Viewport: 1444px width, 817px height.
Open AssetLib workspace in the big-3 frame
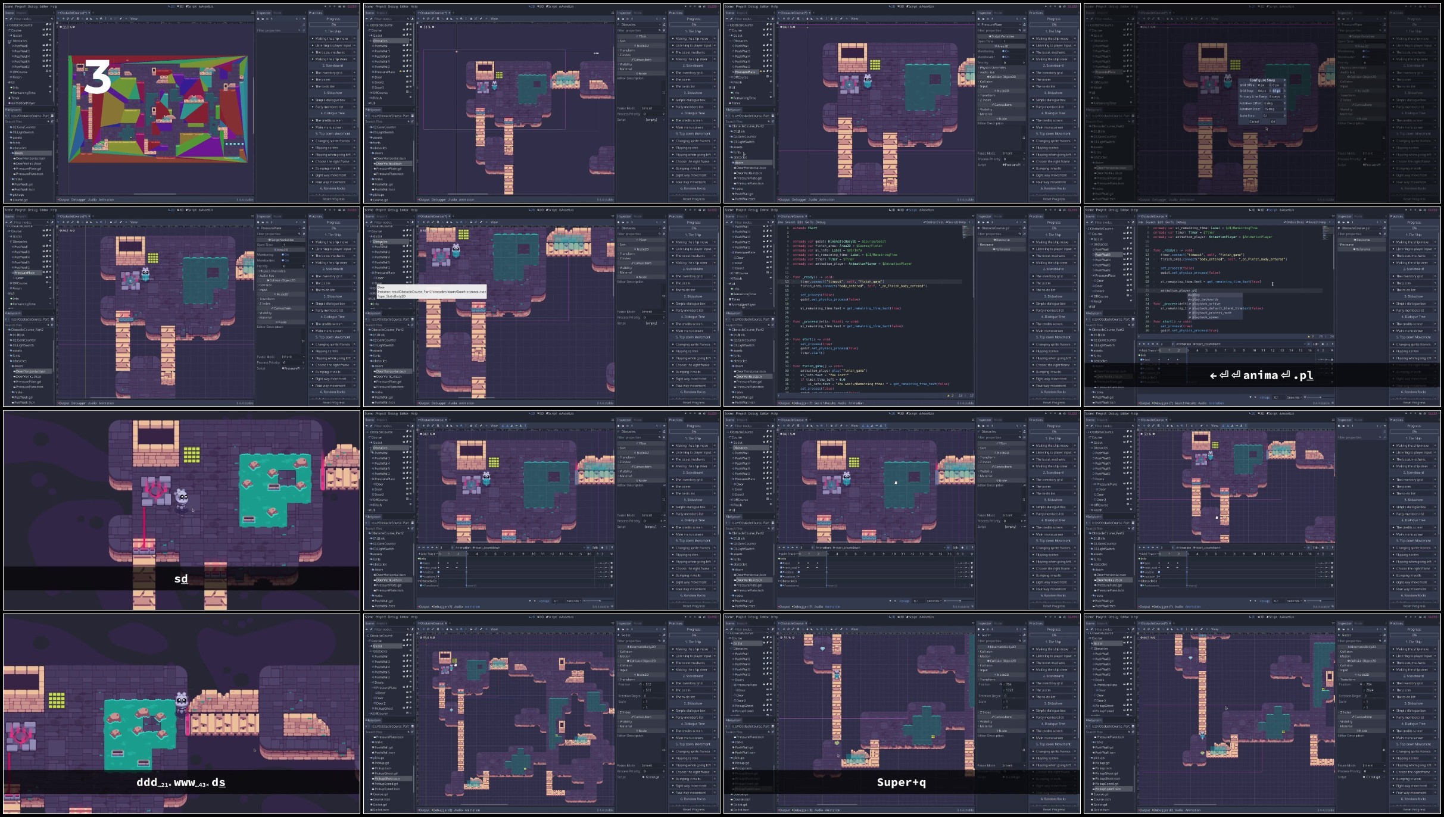point(206,7)
